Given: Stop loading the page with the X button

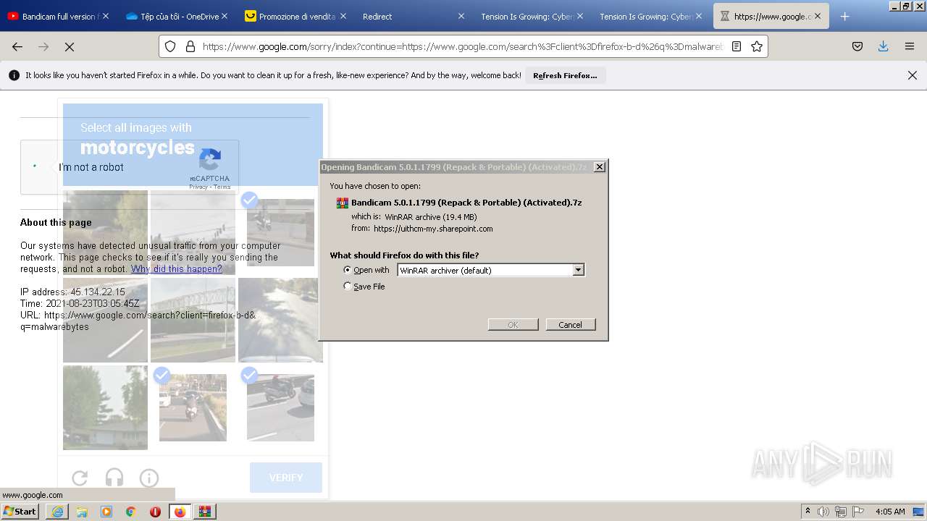Looking at the screenshot, I should [70, 46].
